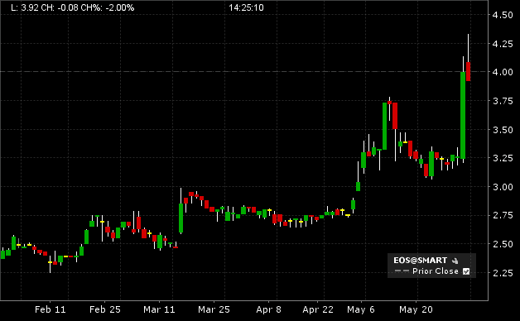
Task: Select the 4.00 price axis label
Action: coord(503,72)
